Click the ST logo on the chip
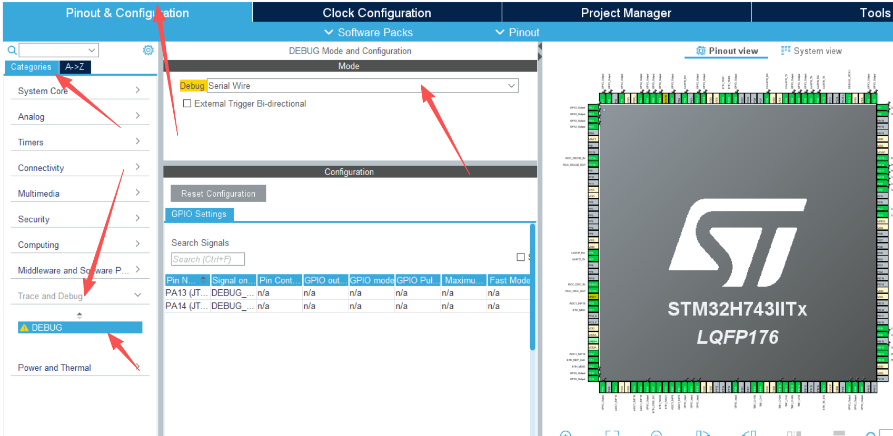This screenshot has width=893, height=436. [x=737, y=242]
